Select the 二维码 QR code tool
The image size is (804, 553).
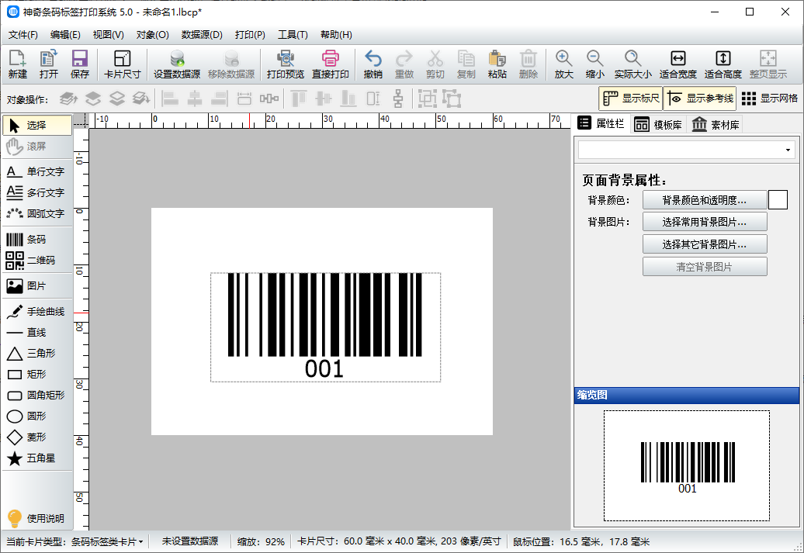coord(37,261)
